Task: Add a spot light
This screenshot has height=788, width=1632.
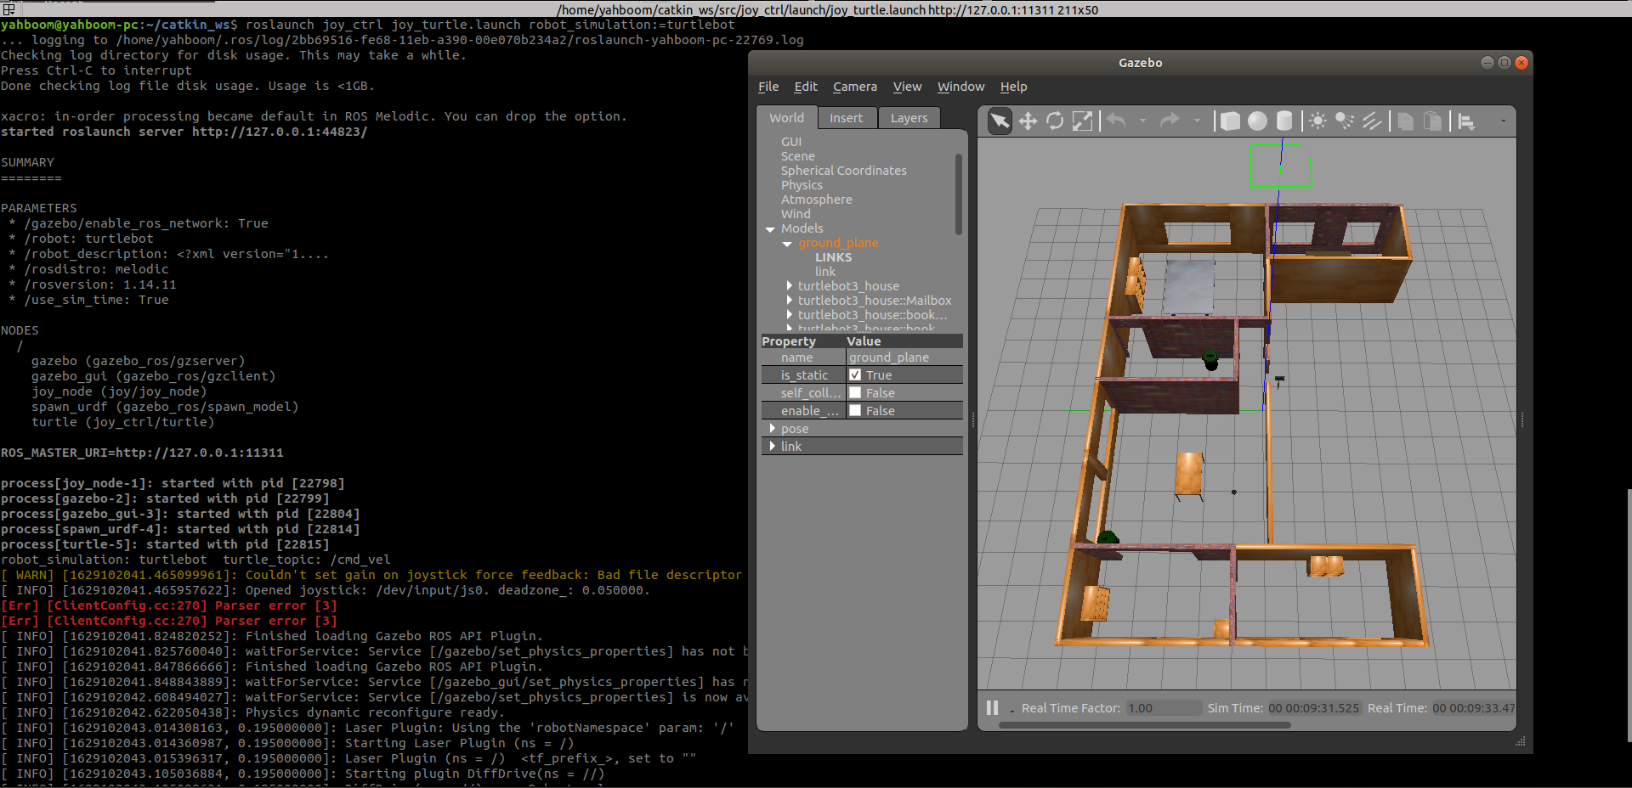Action: (1345, 121)
